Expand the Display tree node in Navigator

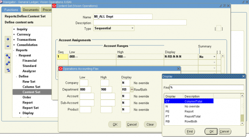(20, 113)
